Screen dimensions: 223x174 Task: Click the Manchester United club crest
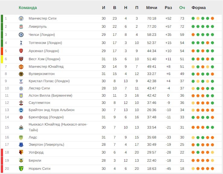(x=21, y=67)
